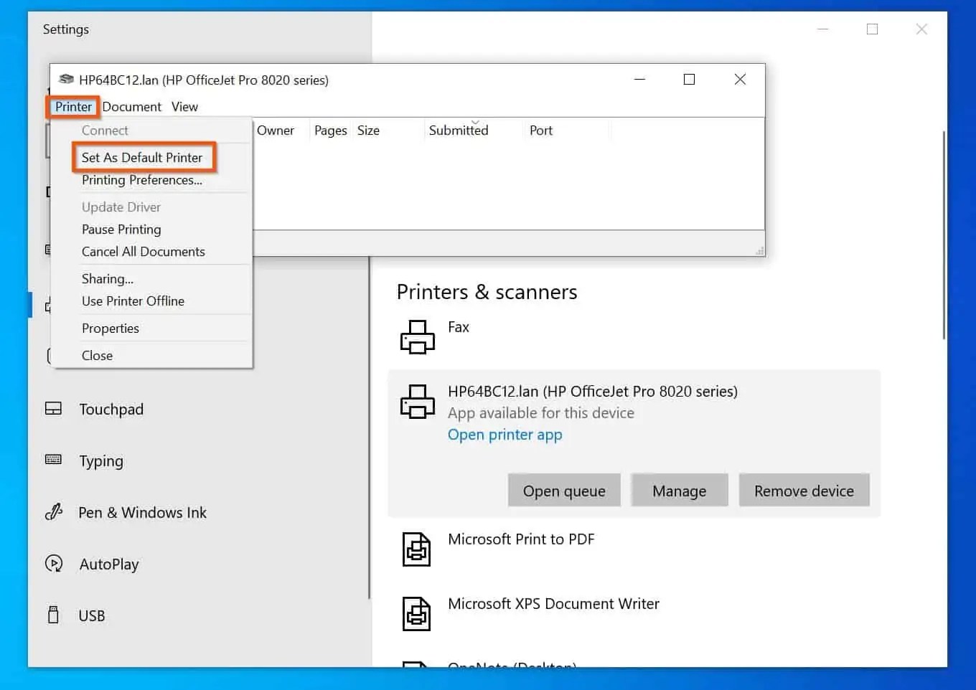The image size is (976, 690).
Task: Select the Touchpad icon in the sidebar
Action: coord(53,408)
